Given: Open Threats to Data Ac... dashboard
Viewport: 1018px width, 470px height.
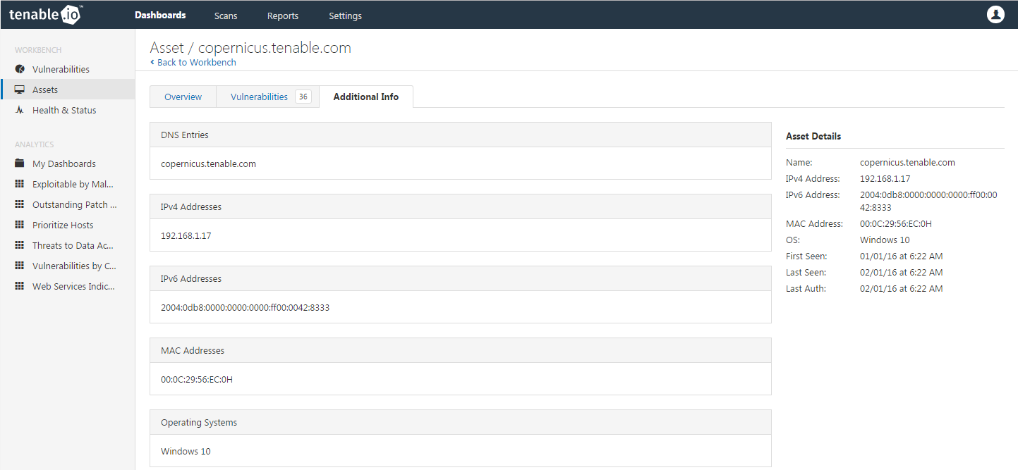Looking at the screenshot, I should point(73,245).
